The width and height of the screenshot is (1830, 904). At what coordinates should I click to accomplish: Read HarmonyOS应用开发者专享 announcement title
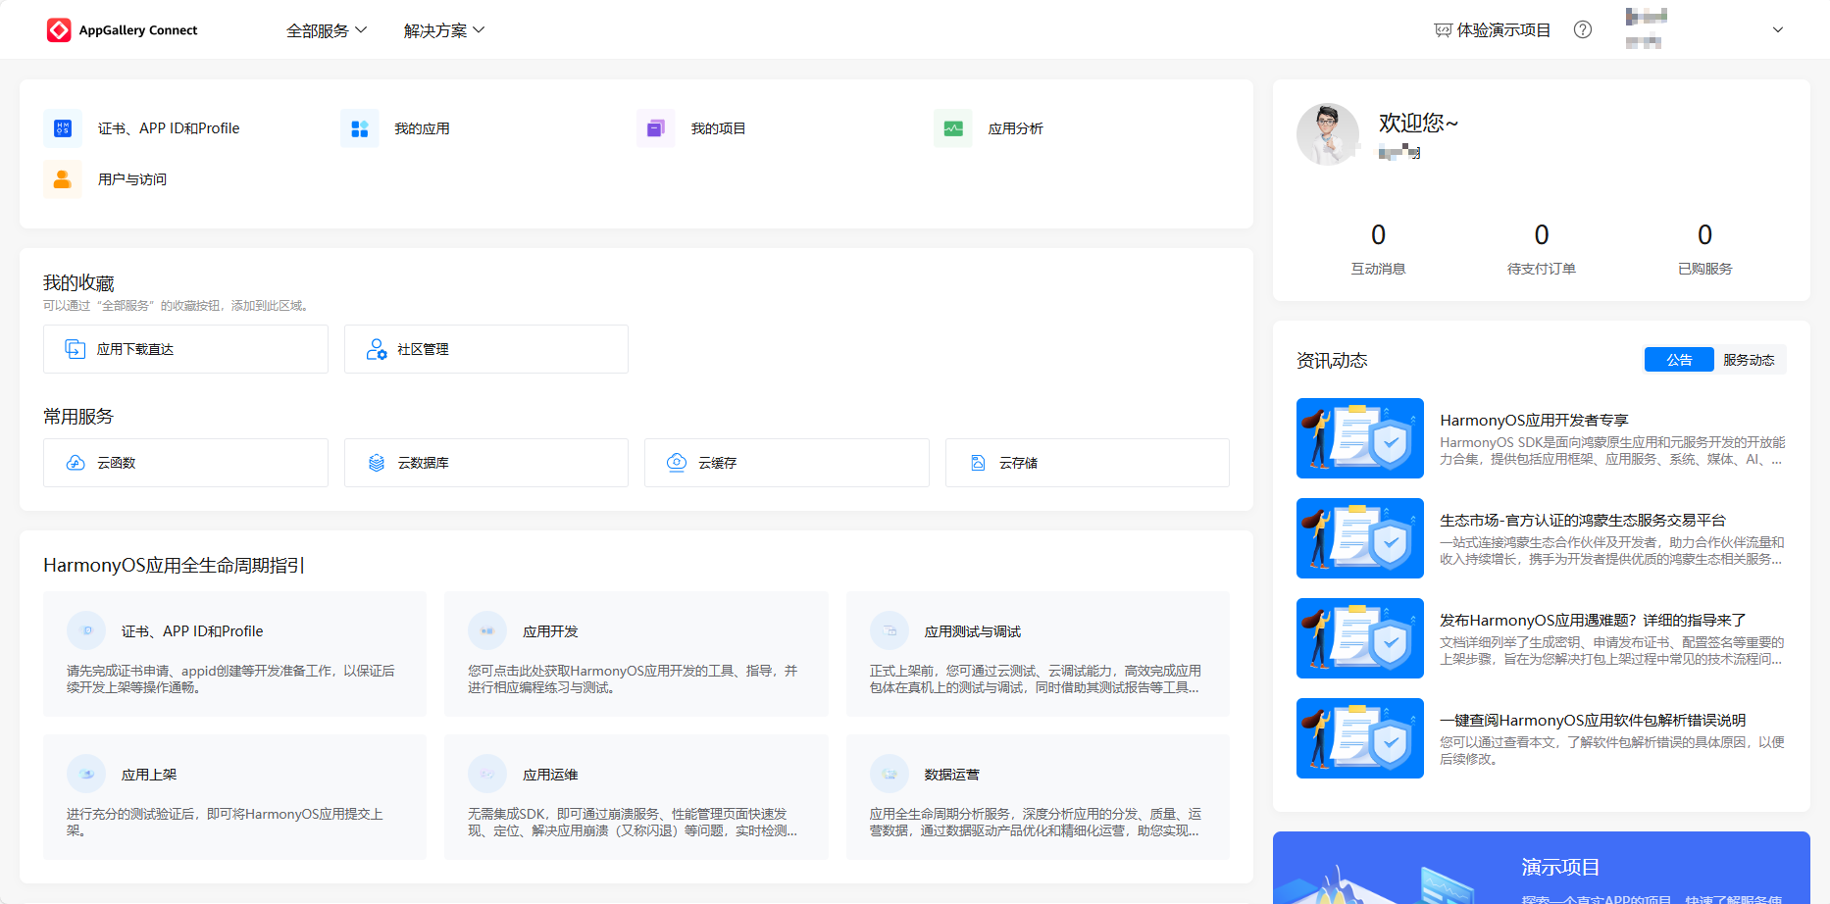[x=1534, y=420]
